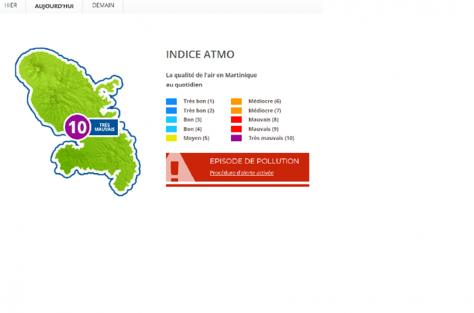474x313 pixels.
Task: Open the 'Procédure d'alerte activée' link
Action: 242,173
